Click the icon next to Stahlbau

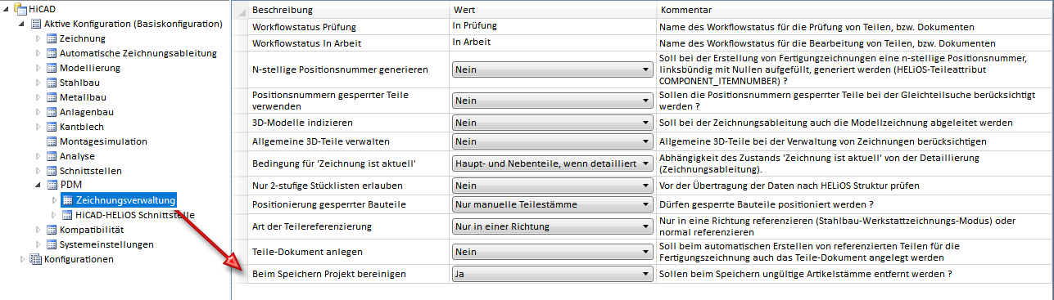(x=51, y=83)
